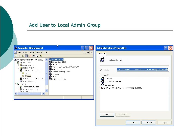Open the File menu

pos(19,52)
